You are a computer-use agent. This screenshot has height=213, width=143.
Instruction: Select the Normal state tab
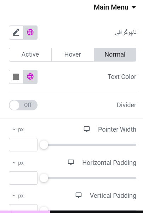115,54
